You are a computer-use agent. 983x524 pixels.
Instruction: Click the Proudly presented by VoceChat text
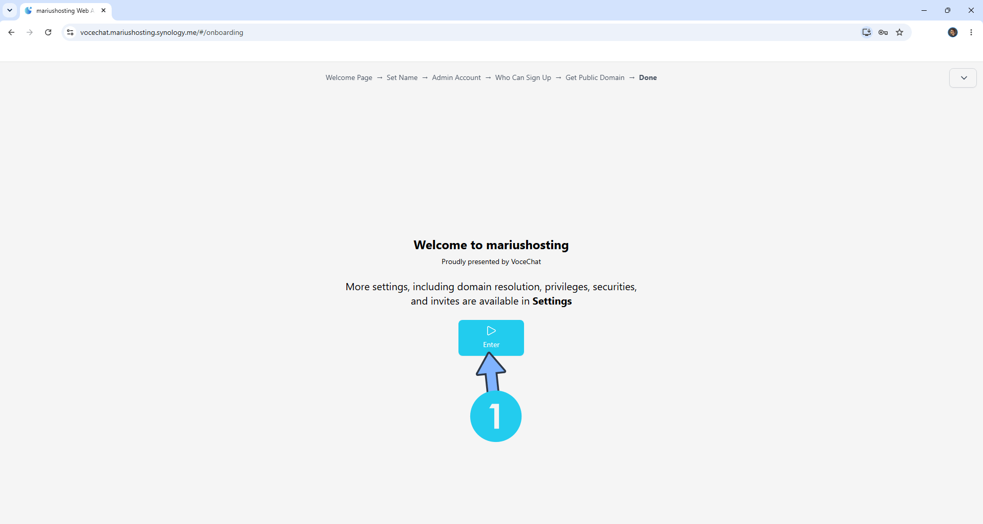click(491, 261)
